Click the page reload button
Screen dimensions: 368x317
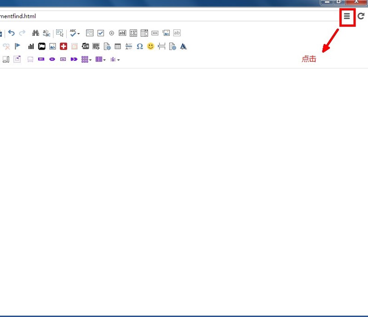tap(361, 16)
